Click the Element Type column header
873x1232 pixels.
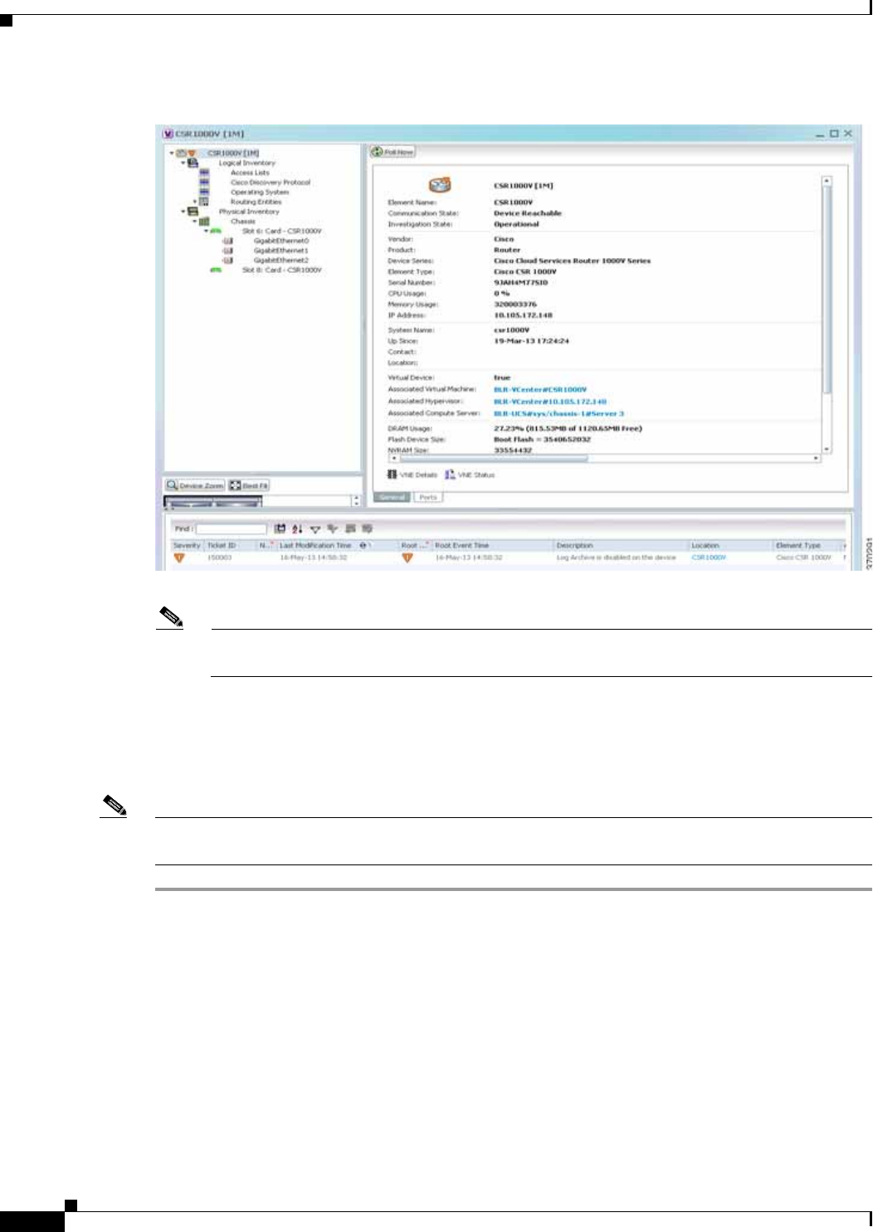[807, 545]
